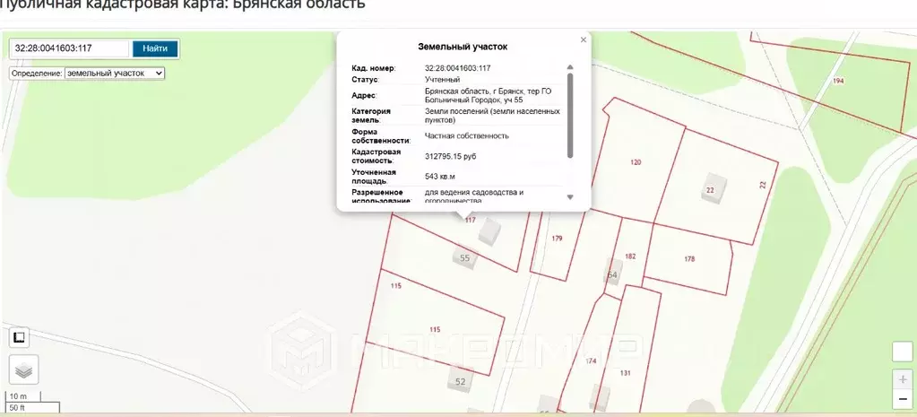Click cadastral number value 32:28:0041603:117 in popup
Viewport: 917px width, 417px height.
(457, 68)
